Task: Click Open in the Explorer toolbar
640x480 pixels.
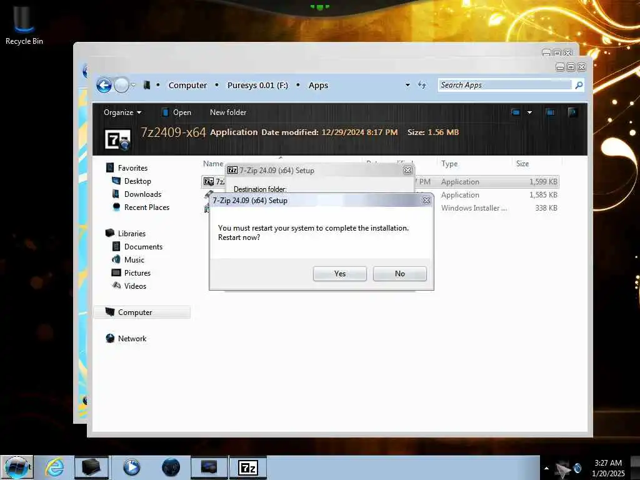Action: click(176, 112)
